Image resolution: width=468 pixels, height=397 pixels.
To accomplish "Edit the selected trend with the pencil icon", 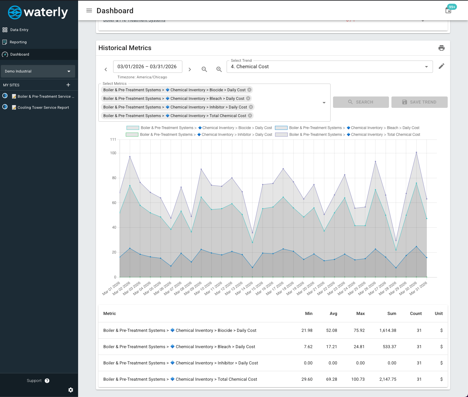I will coord(442,66).
